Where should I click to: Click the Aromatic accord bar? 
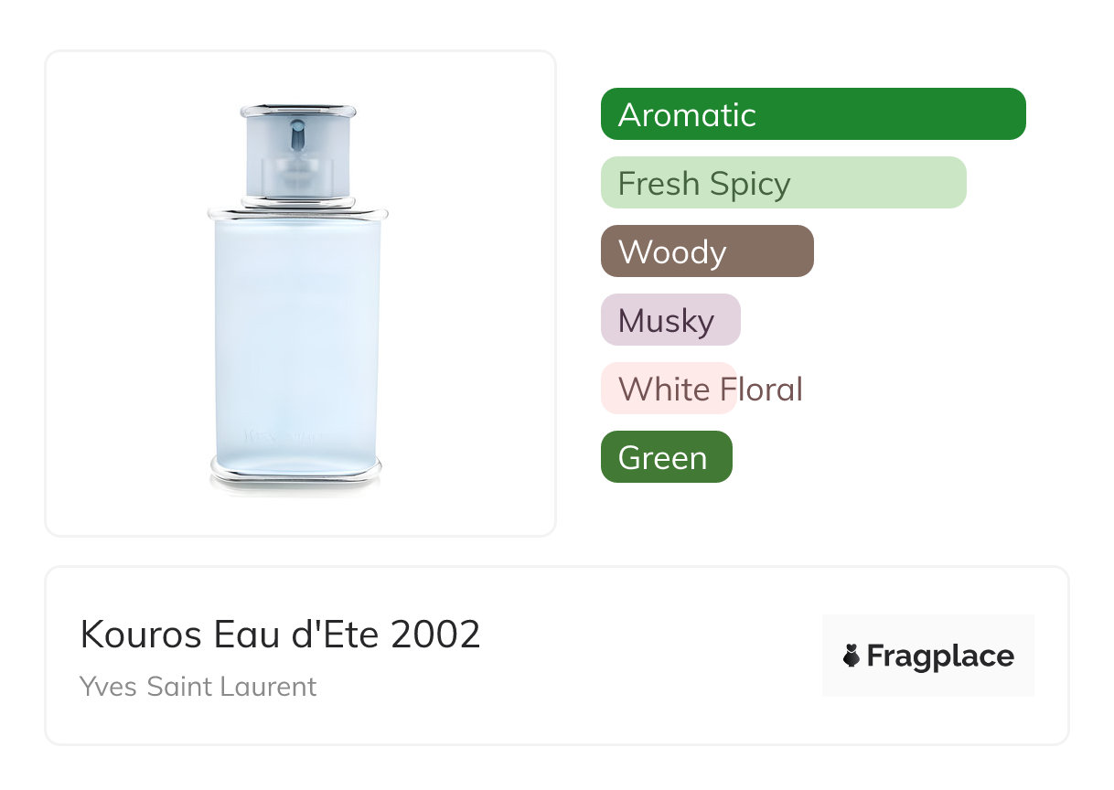[x=813, y=114]
